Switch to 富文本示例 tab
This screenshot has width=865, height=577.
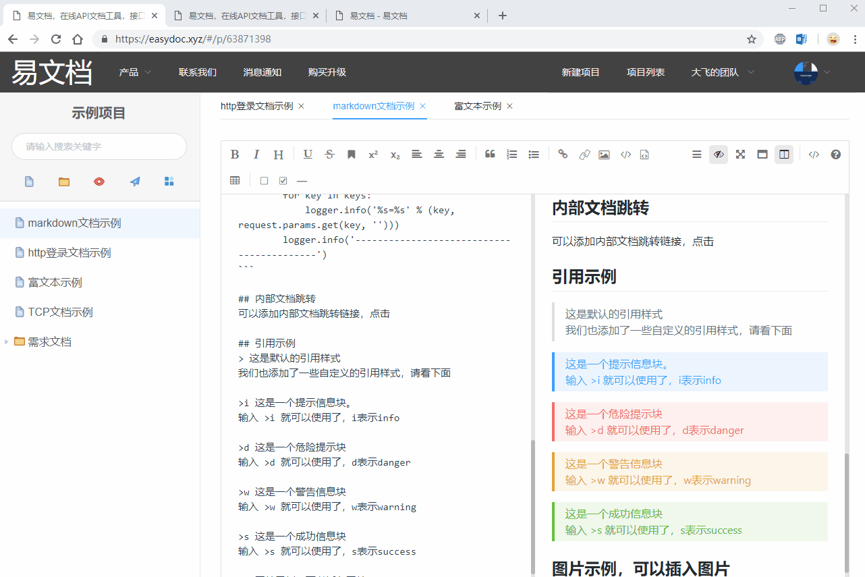tap(478, 106)
